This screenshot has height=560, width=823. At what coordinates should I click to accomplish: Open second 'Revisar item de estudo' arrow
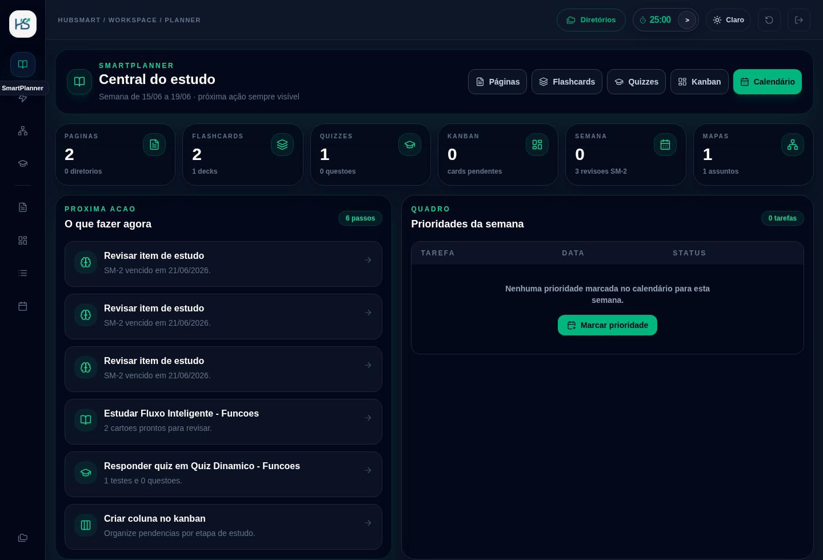368,313
